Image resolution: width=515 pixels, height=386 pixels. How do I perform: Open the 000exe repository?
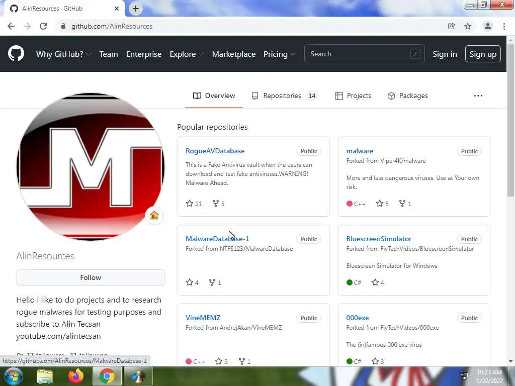pyautogui.click(x=358, y=318)
